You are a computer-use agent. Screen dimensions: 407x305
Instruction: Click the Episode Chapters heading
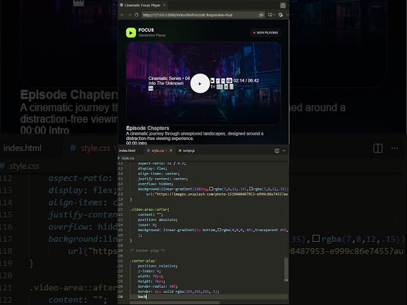coord(148,128)
